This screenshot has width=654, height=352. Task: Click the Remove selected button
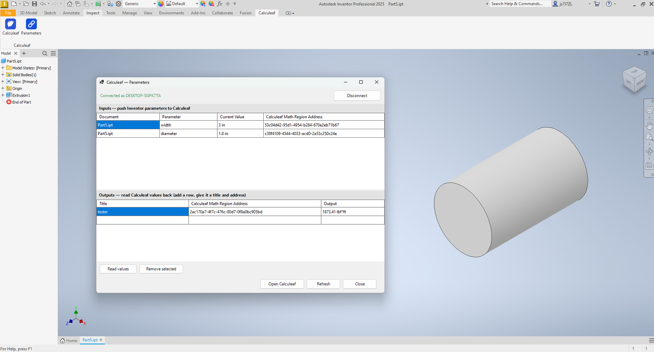[x=161, y=269]
